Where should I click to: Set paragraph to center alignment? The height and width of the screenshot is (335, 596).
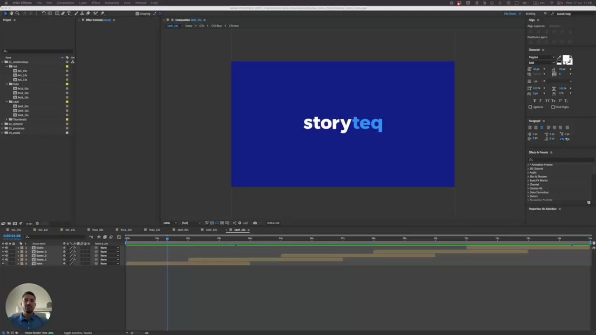(x=535, y=127)
